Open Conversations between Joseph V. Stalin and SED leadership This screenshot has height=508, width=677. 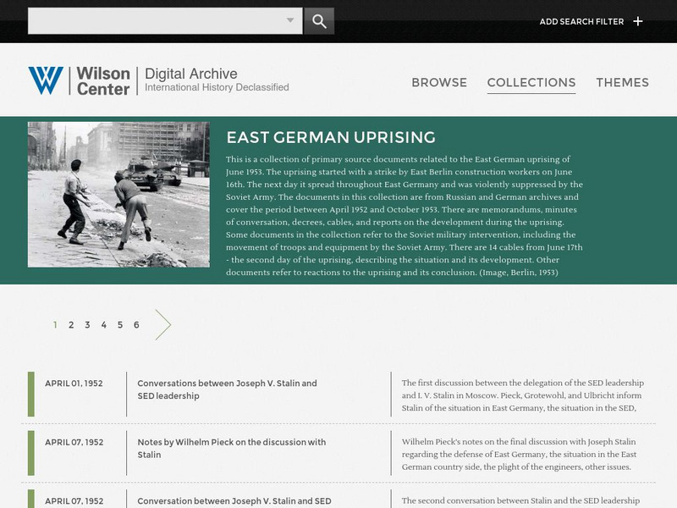(227, 389)
